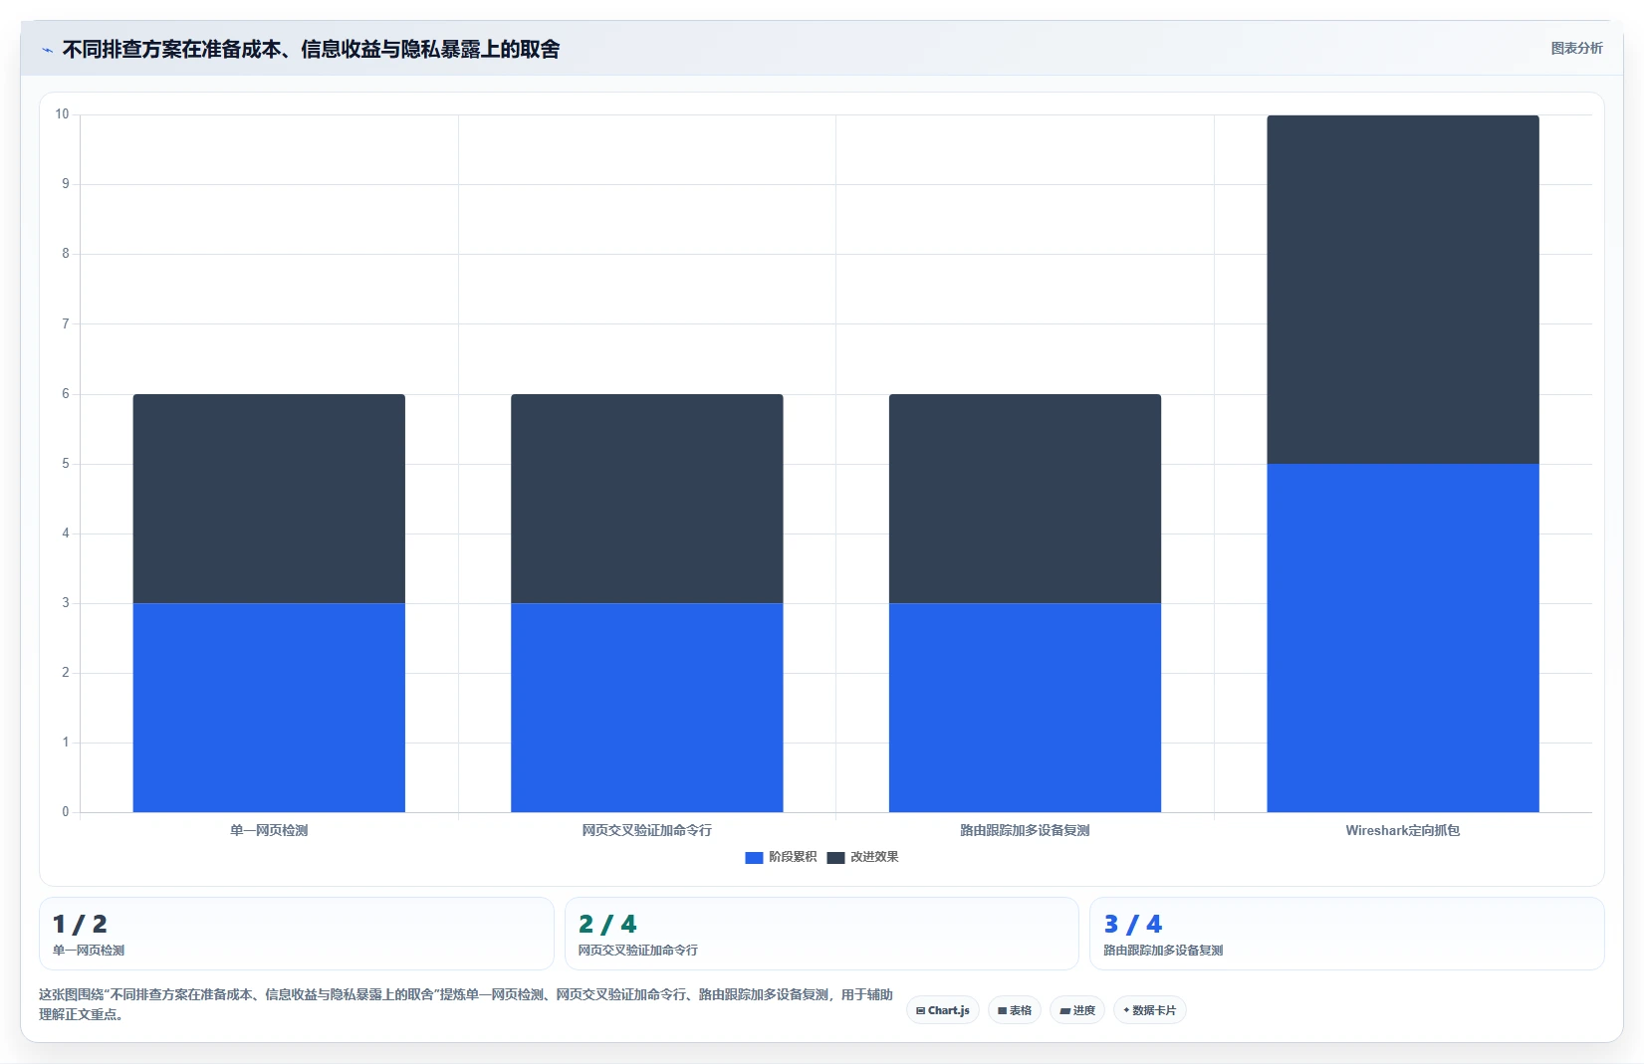Image resolution: width=1644 pixels, height=1064 pixels.
Task: Click the dark bar segment for Wireshark定向抓包
Action: click(x=1403, y=290)
